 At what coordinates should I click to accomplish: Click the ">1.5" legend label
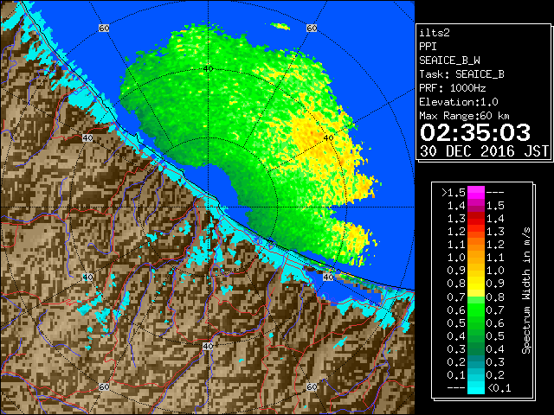tap(454, 193)
